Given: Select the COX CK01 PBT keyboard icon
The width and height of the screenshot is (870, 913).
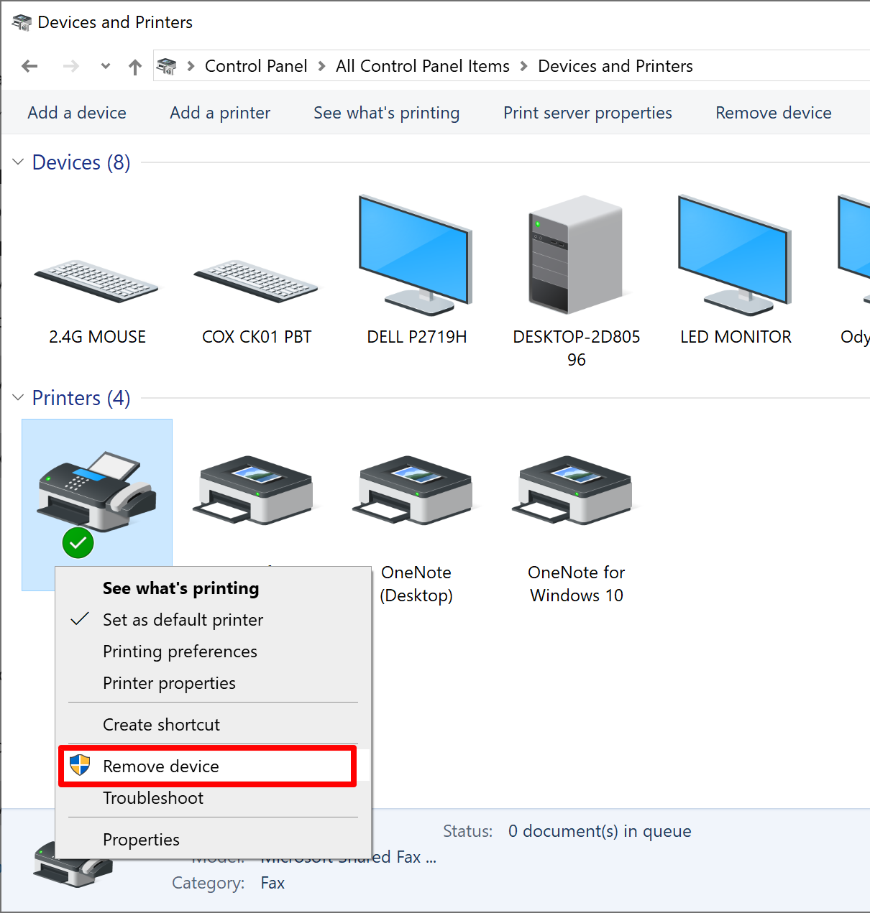Looking at the screenshot, I should tap(256, 282).
